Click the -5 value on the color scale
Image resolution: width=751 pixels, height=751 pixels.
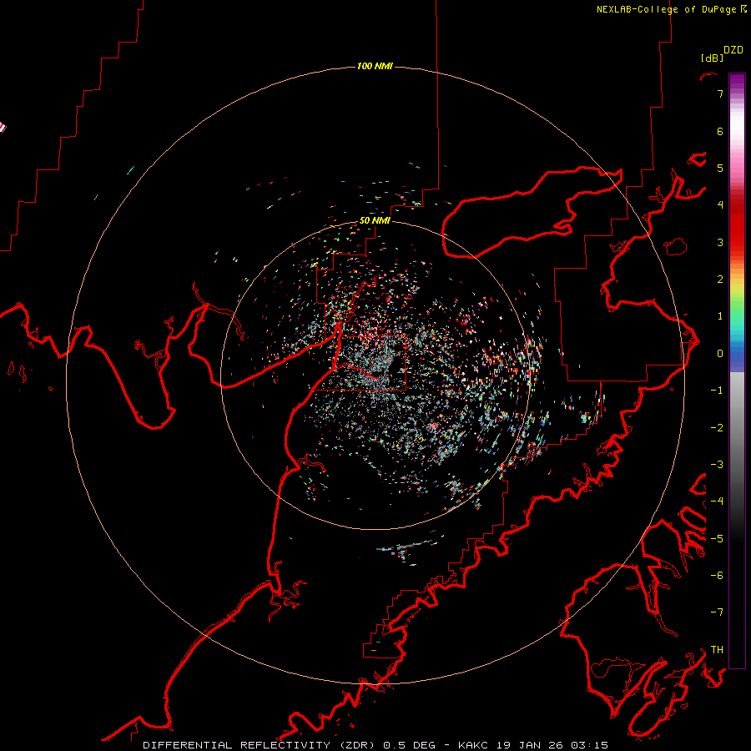point(717,538)
